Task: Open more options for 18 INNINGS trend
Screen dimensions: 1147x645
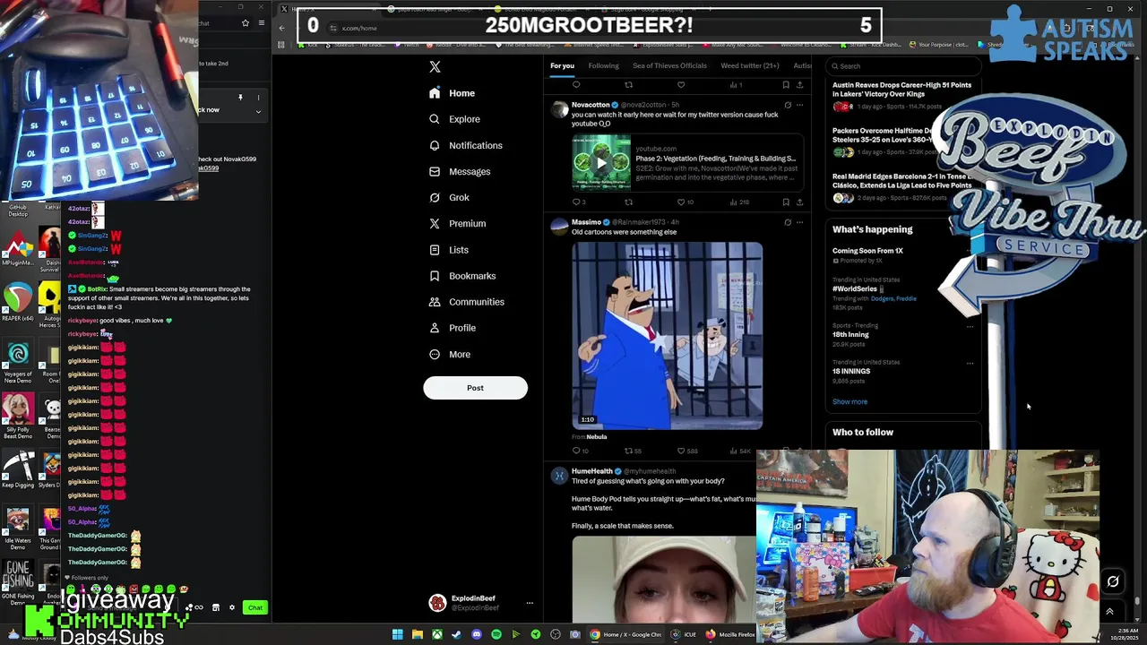Action: [x=970, y=363]
